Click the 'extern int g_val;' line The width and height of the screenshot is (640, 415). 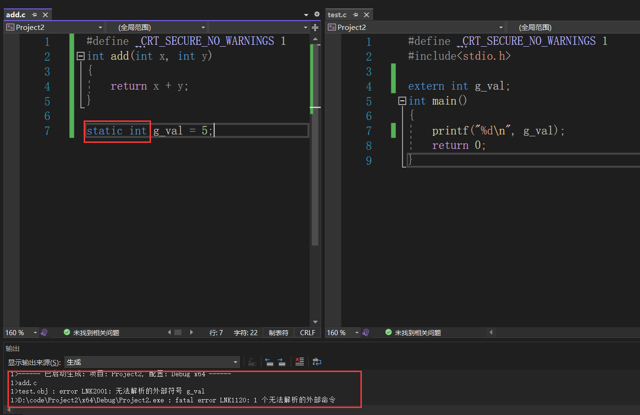[459, 86]
